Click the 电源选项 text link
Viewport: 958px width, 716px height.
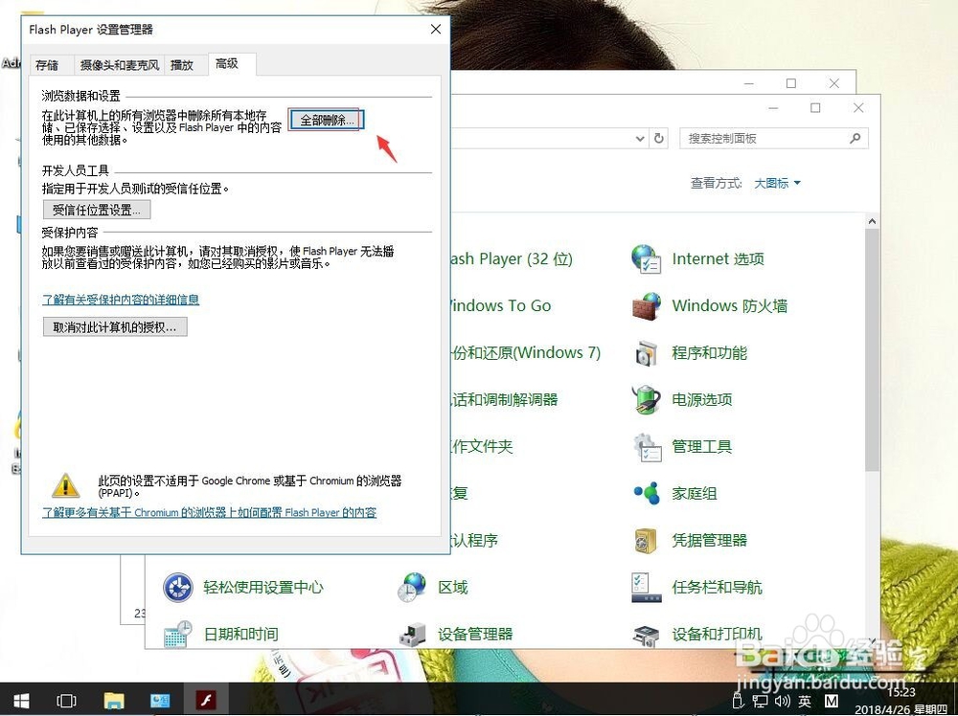click(x=701, y=400)
